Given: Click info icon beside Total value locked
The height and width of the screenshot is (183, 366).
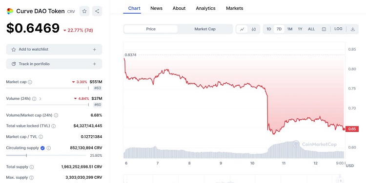Looking at the screenshot, I should [54, 126].
